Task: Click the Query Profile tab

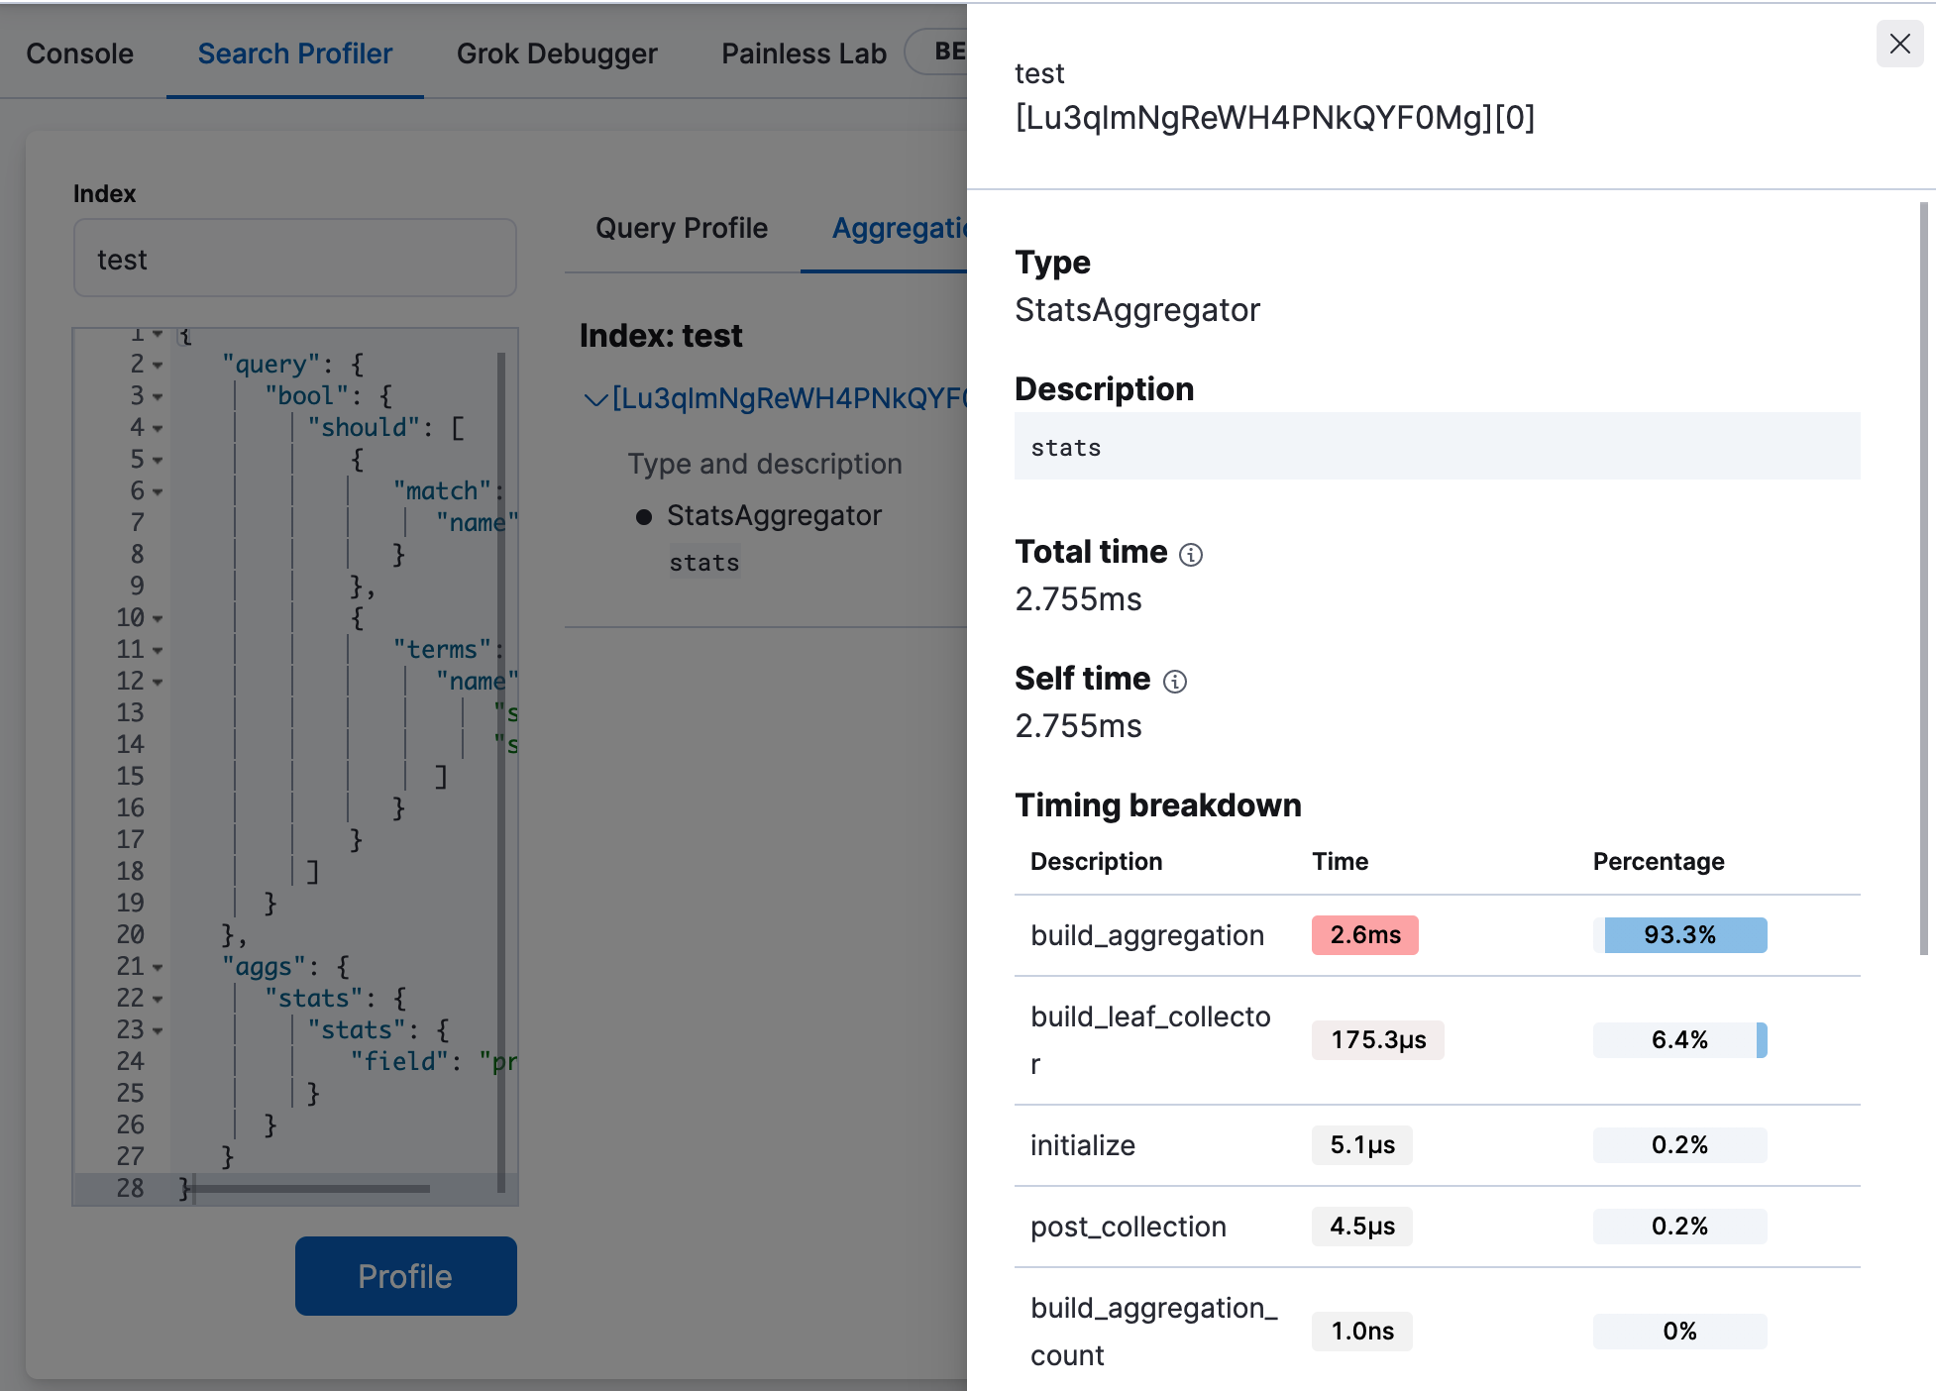Action: pos(680,226)
